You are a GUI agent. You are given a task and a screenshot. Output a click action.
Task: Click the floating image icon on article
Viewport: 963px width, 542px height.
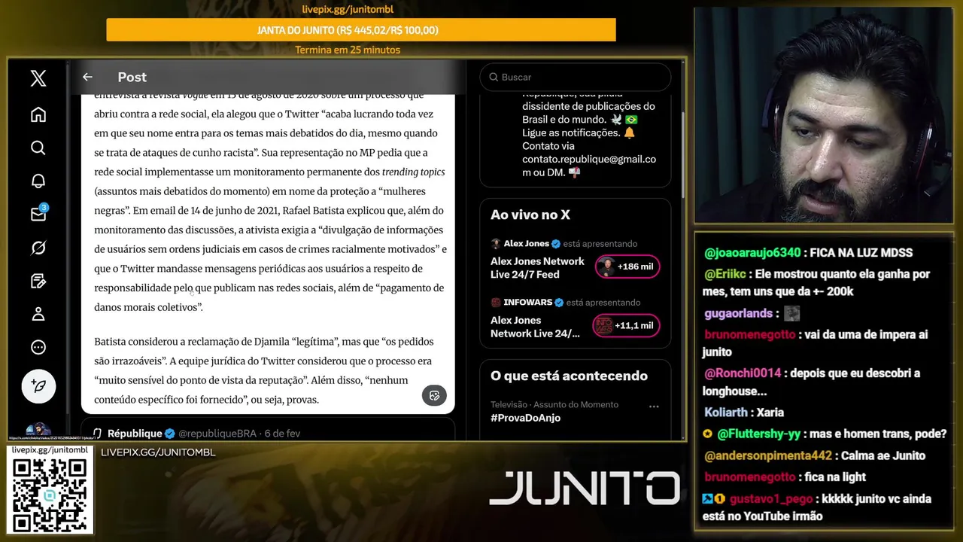tap(434, 395)
